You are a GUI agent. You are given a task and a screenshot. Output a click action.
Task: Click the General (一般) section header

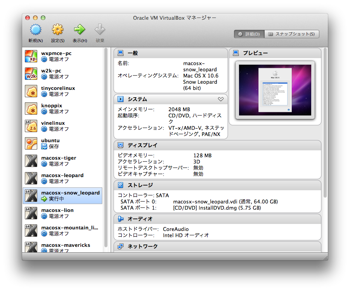pyautogui.click(x=133, y=53)
